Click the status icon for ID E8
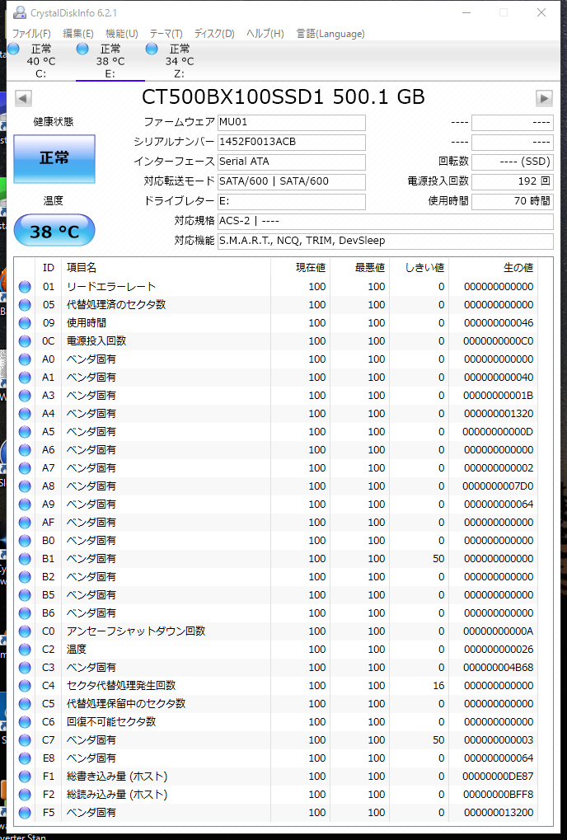The height and width of the screenshot is (840, 567). [x=25, y=758]
